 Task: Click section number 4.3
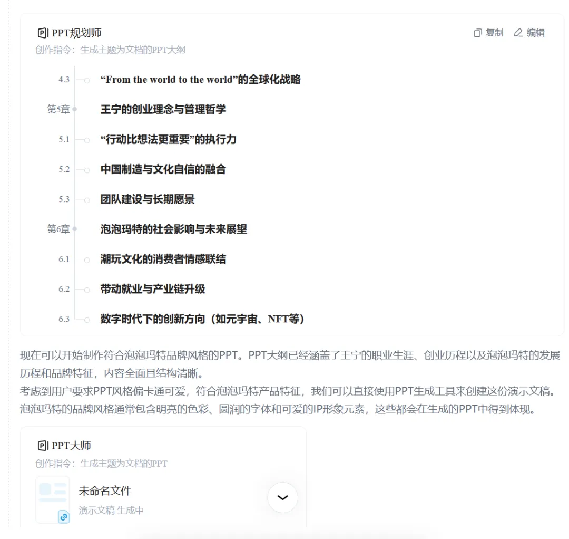click(x=64, y=80)
